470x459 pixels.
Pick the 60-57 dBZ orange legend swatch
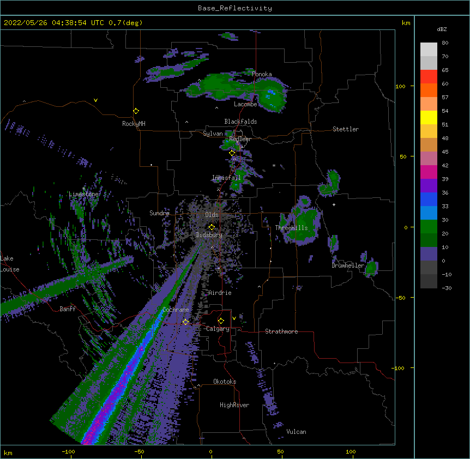429,90
